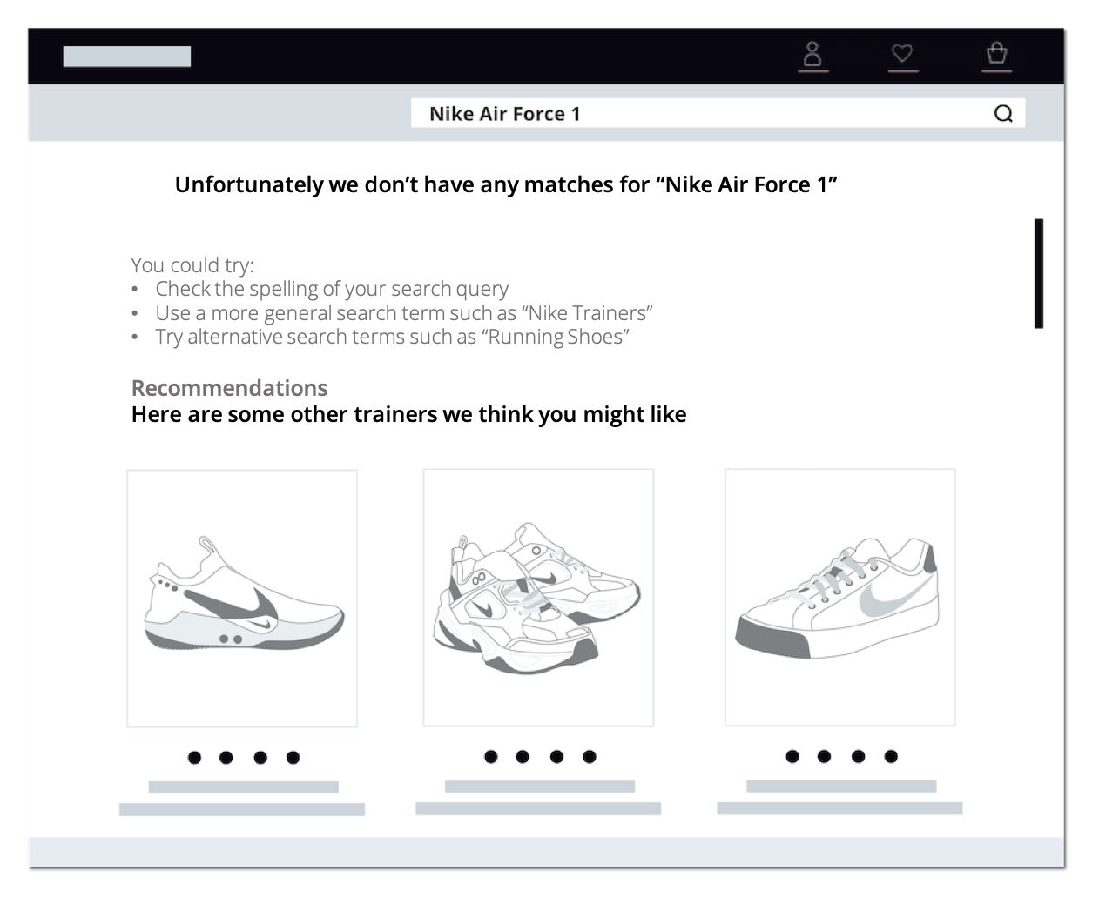Screen dimensions: 1099x897
Task: Select the last color dot under the chunky sneaker pair
Action: coord(590,757)
